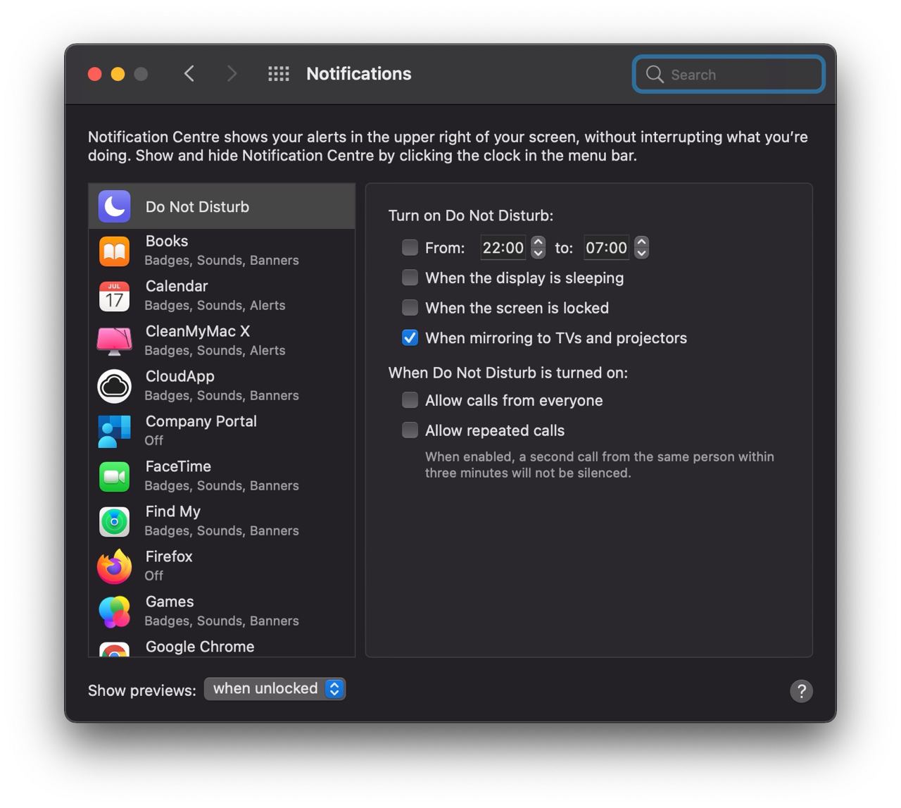Select Company Portal in the app list
Screen dimensions: 901x808
point(222,432)
